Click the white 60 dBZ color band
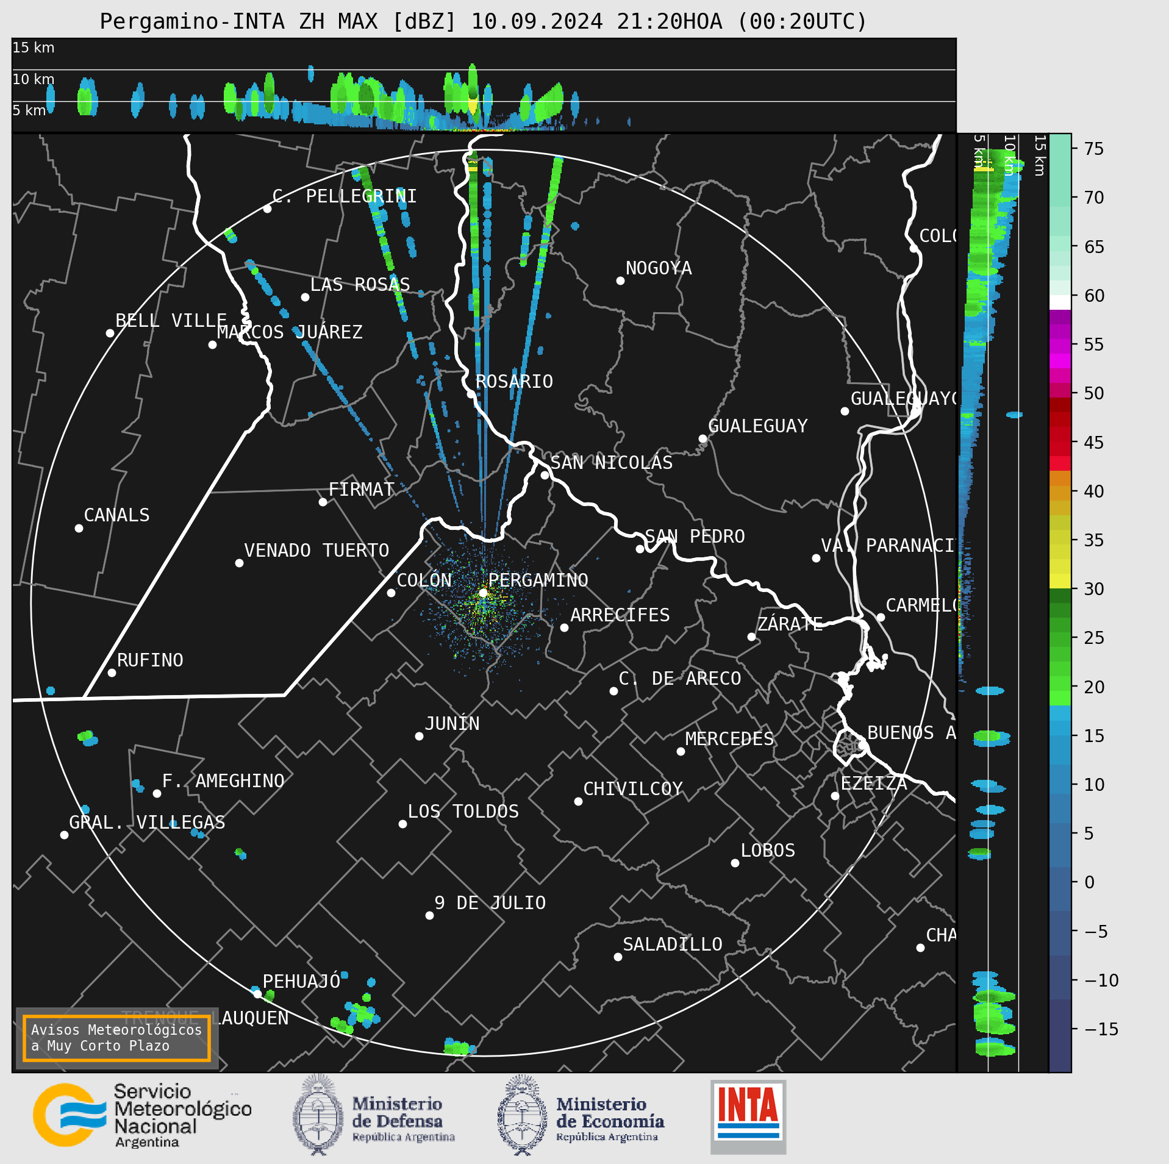This screenshot has width=1169, height=1164. pos(1060,303)
